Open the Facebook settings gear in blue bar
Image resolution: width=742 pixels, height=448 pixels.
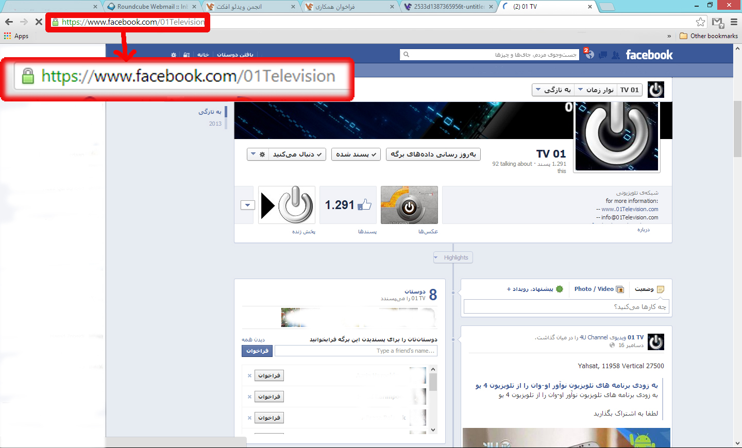(174, 55)
